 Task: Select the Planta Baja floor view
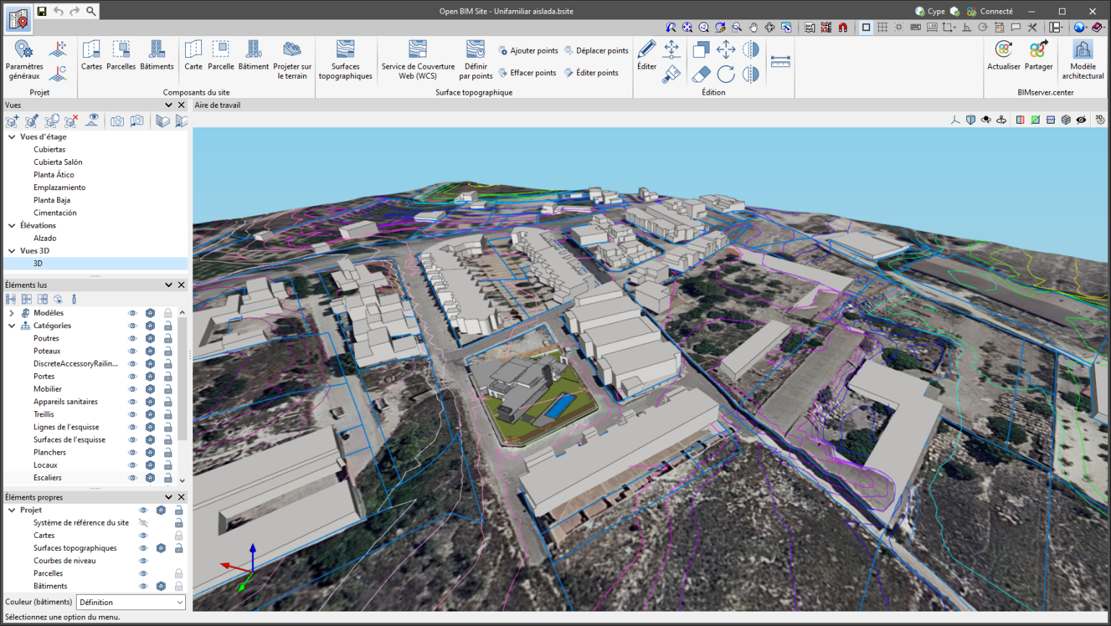[x=52, y=200]
